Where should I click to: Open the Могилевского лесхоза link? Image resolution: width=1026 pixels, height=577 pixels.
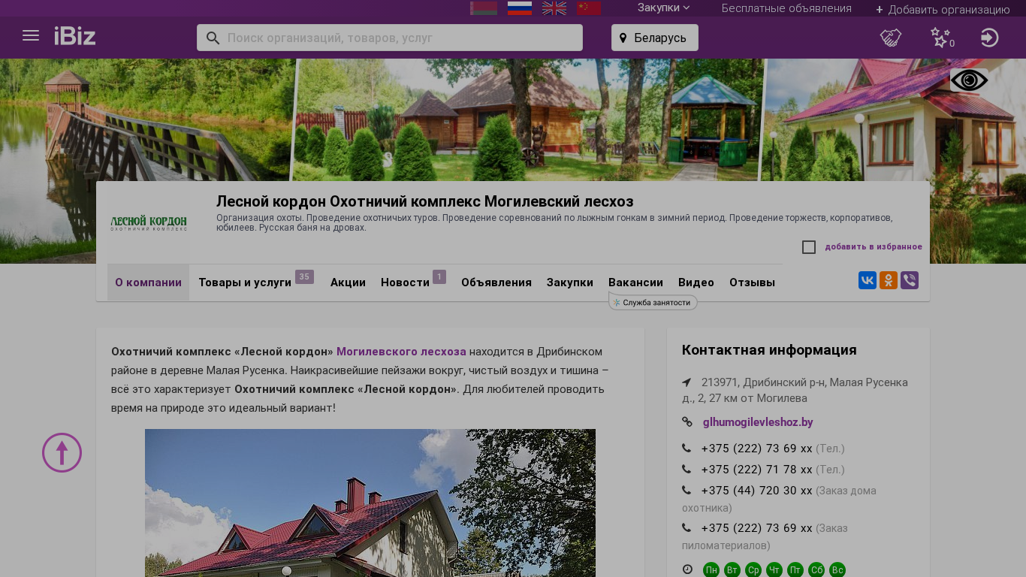(401, 352)
